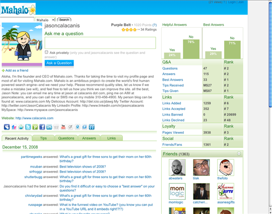Click the 76% No bar in Helpful Answers
This screenshot has width=272, height=214.
coord(191,49)
